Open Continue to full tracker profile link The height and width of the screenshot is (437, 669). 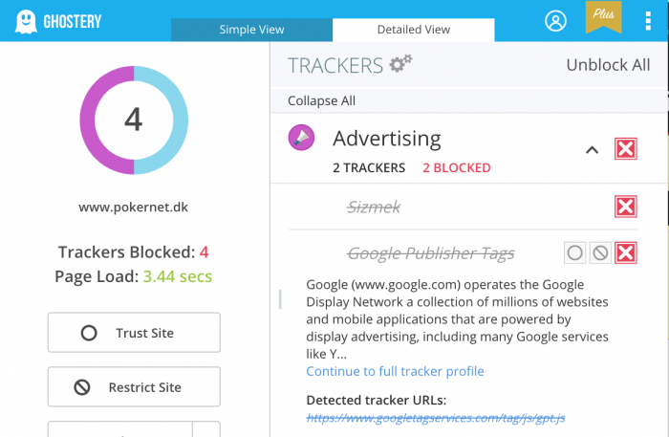point(395,371)
